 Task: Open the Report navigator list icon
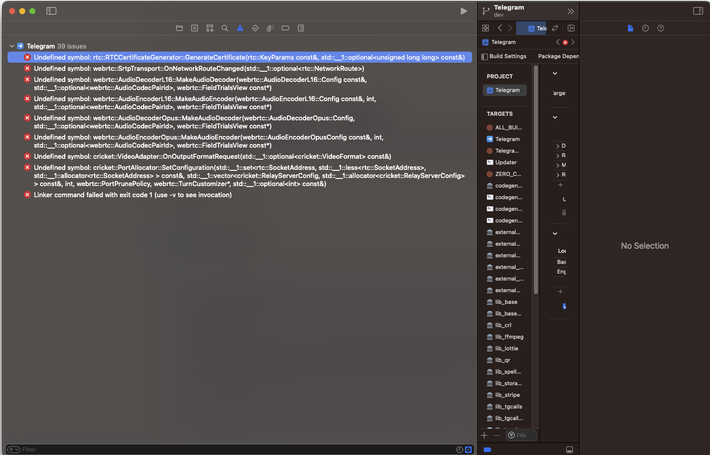pyautogui.click(x=301, y=28)
